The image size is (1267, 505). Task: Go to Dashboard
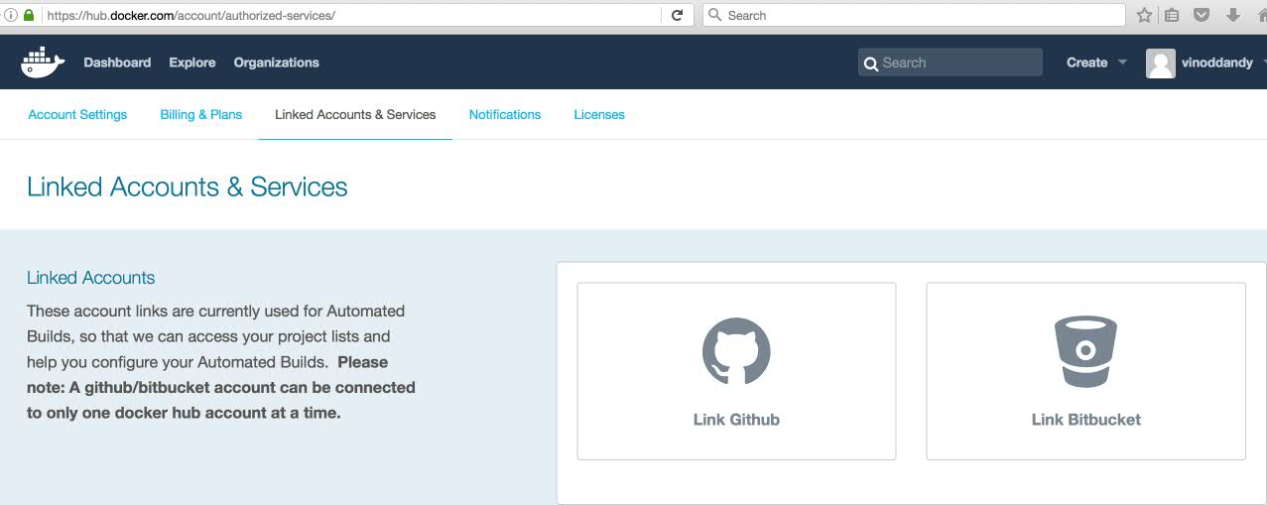coord(117,63)
